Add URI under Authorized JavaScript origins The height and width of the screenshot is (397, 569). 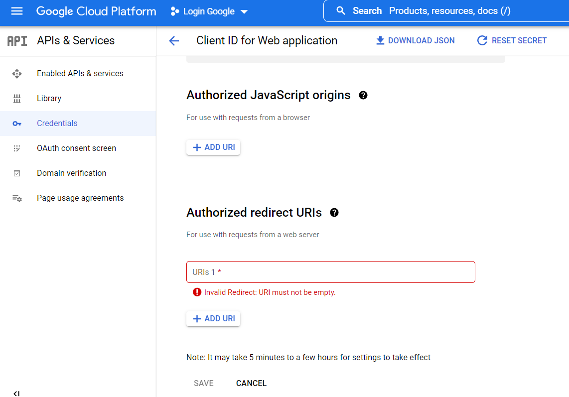click(x=213, y=147)
